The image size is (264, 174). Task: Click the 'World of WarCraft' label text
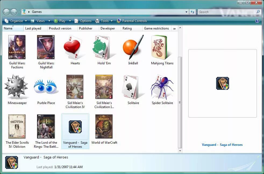coord(104,143)
